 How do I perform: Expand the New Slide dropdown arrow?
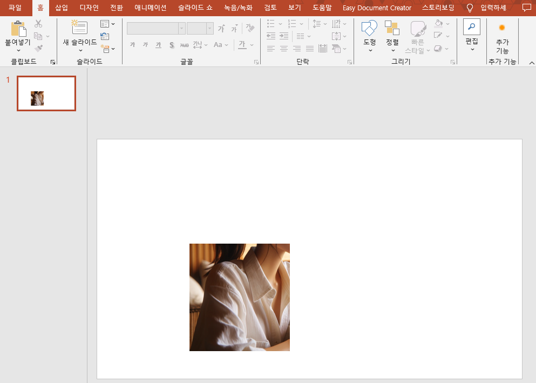[80, 50]
